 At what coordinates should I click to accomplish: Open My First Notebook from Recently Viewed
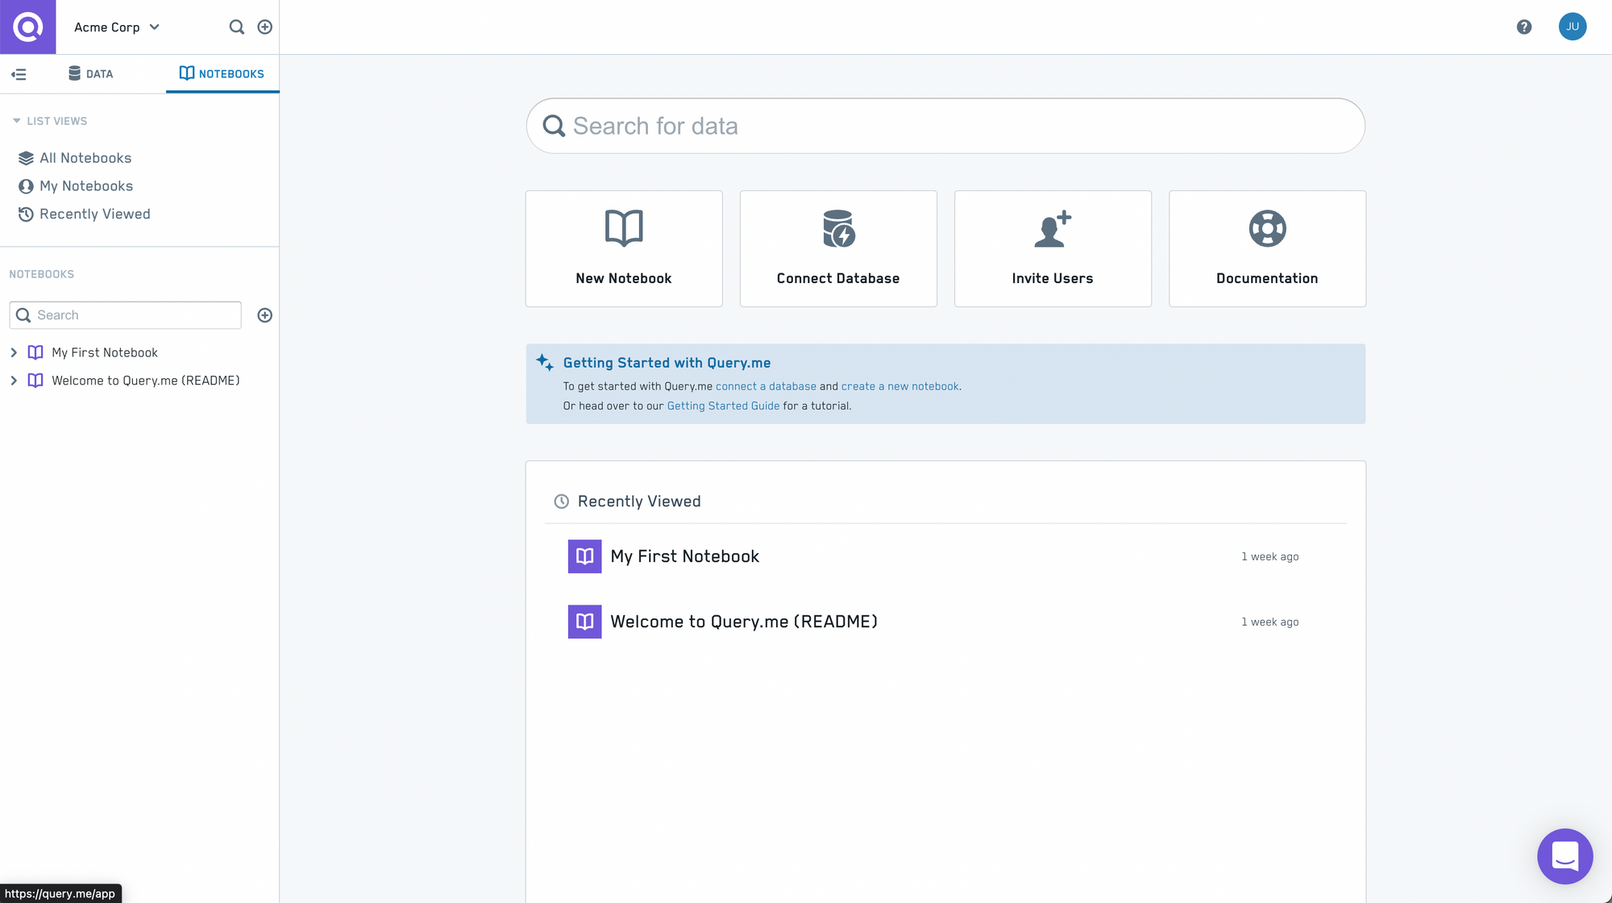pyautogui.click(x=685, y=556)
